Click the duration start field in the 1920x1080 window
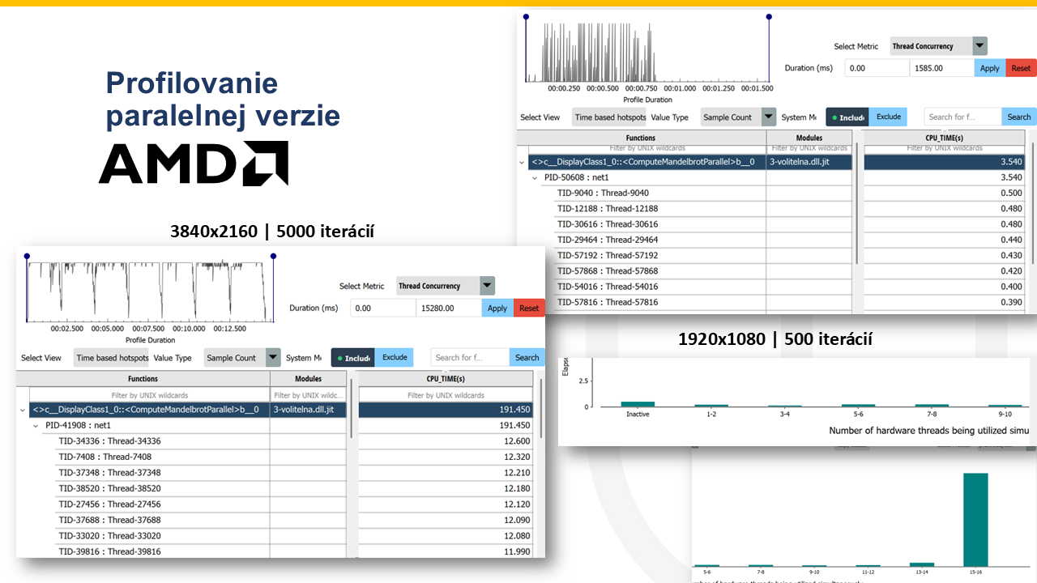1037x583 pixels. pyautogui.click(x=877, y=68)
